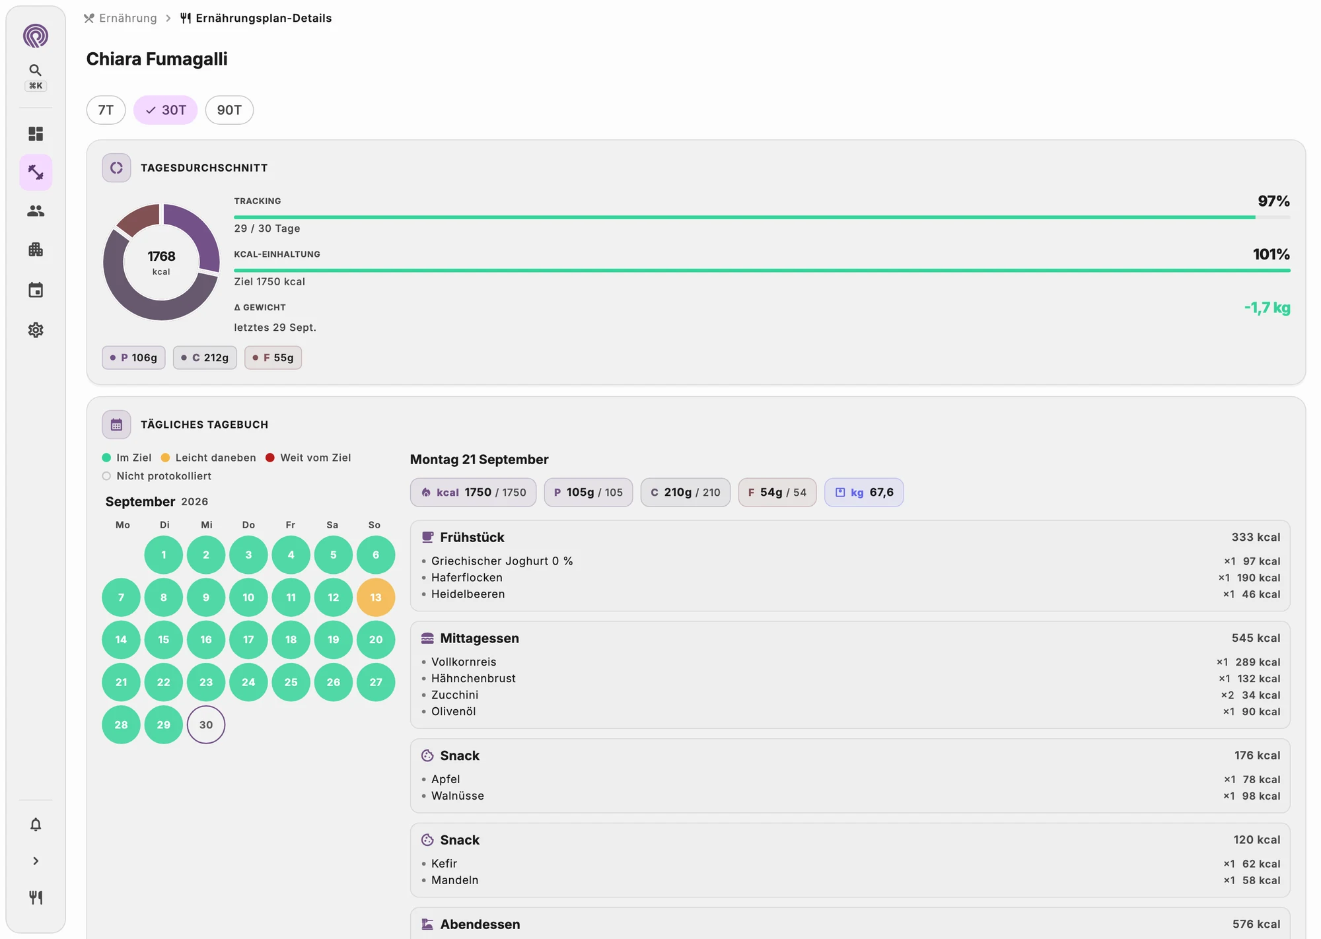1321x939 pixels.
Task: Open the clients people icon
Action: coord(36,211)
